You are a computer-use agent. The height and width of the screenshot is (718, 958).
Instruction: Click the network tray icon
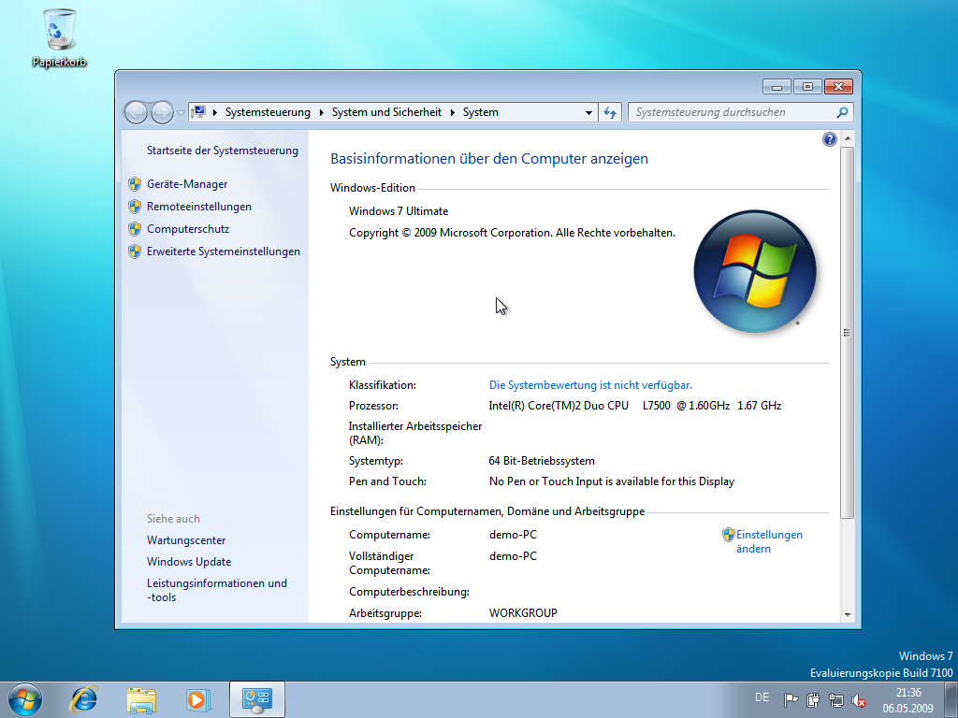[835, 699]
